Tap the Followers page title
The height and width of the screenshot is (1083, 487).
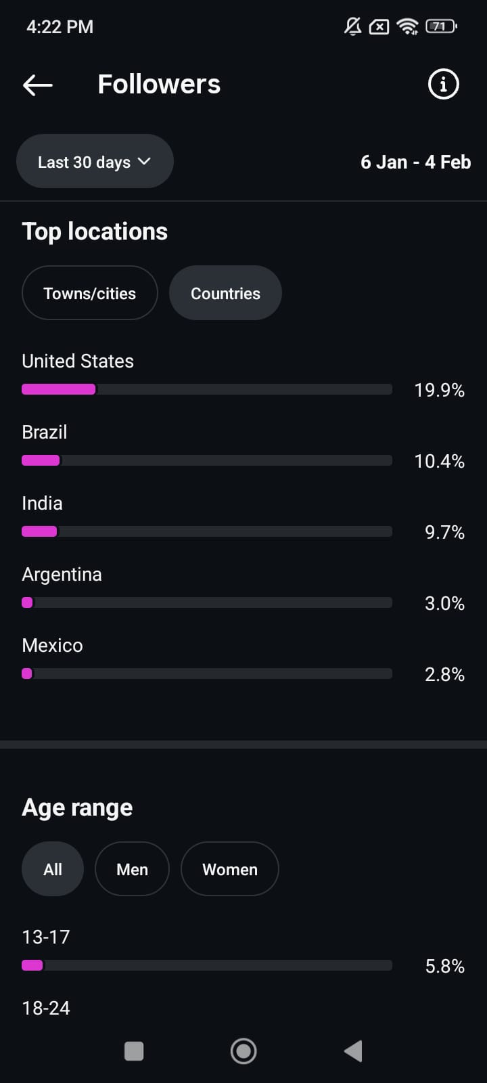[159, 85]
